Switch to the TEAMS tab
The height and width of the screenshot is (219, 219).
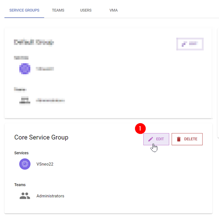tap(58, 10)
